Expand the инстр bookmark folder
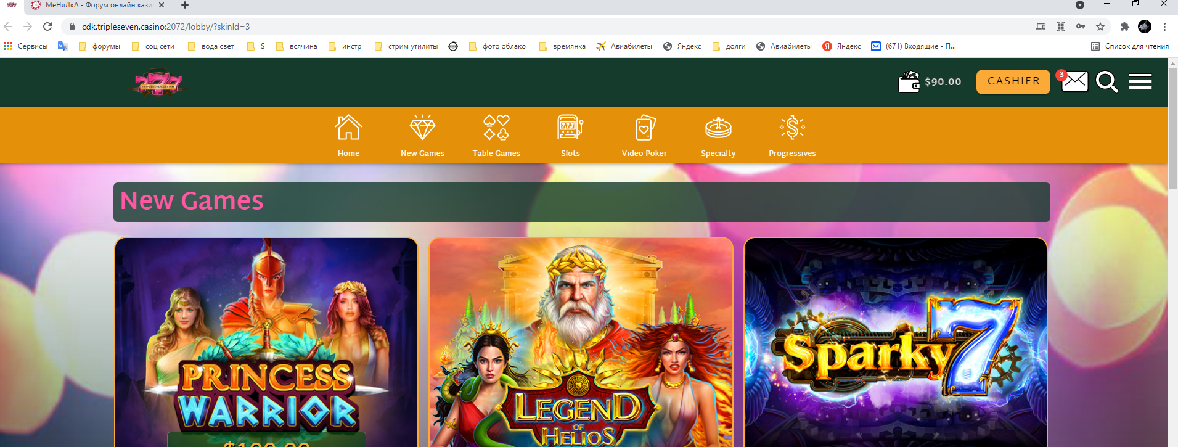 (345, 46)
